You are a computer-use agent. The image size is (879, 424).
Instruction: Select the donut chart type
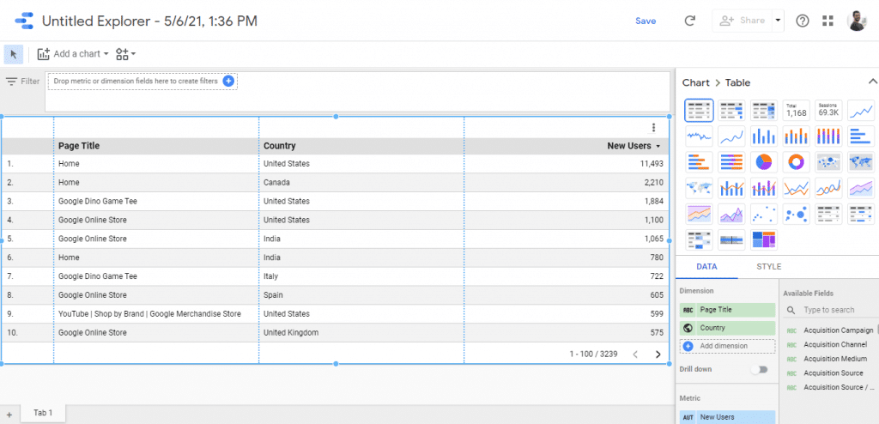[x=796, y=162]
